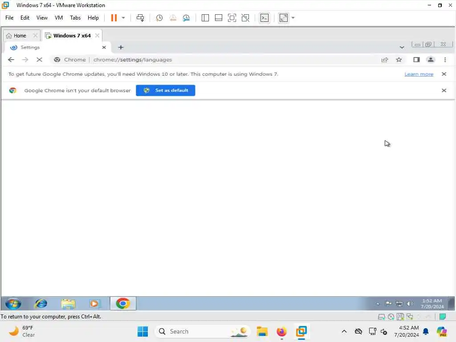The height and width of the screenshot is (342, 456).
Task: Send Ctrl+Alt+Del to the VM
Action: tap(140, 18)
